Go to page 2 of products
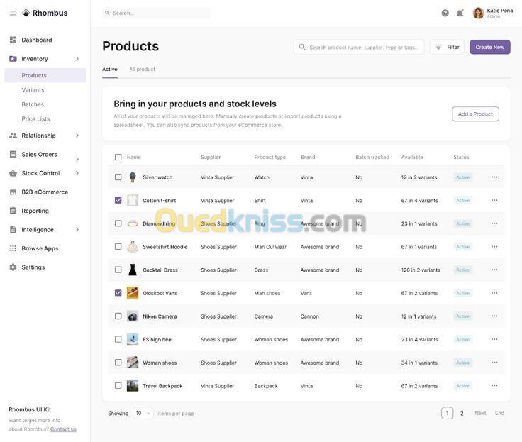Viewport: 522px width, 442px height. [462, 414]
